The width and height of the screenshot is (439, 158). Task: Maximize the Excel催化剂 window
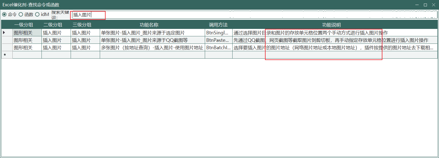coord(425,5)
